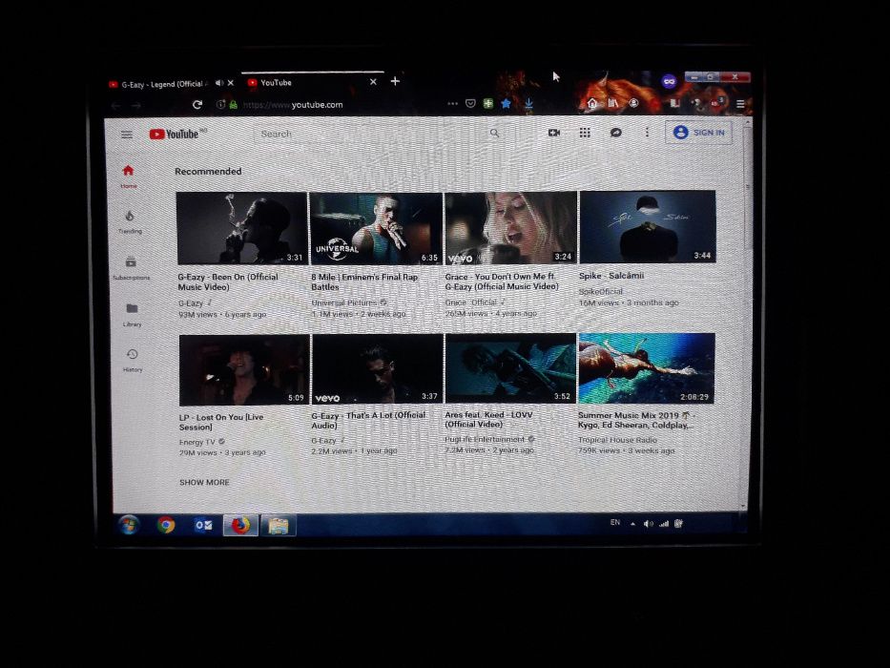Screen dimensions: 890x668
Task: Open LP Lost On You thumbnail
Action: [x=244, y=370]
